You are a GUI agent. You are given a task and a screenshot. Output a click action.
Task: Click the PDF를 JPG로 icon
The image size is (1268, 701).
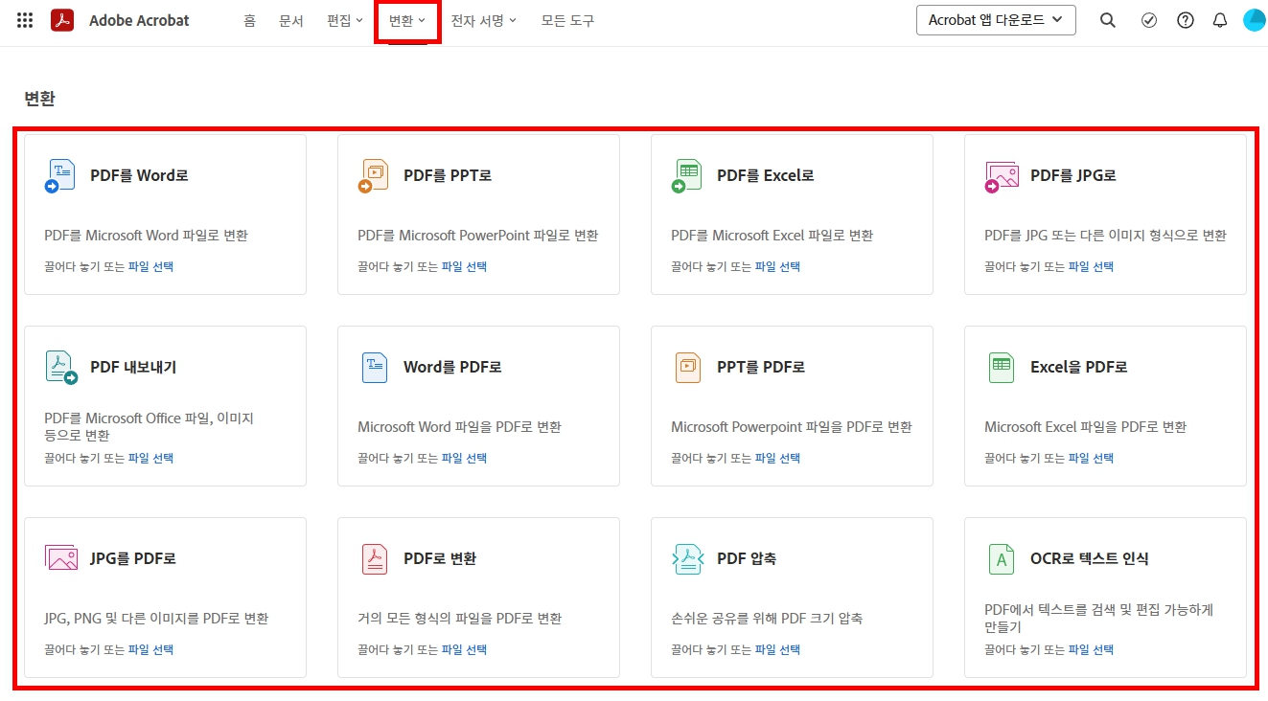(x=1001, y=176)
